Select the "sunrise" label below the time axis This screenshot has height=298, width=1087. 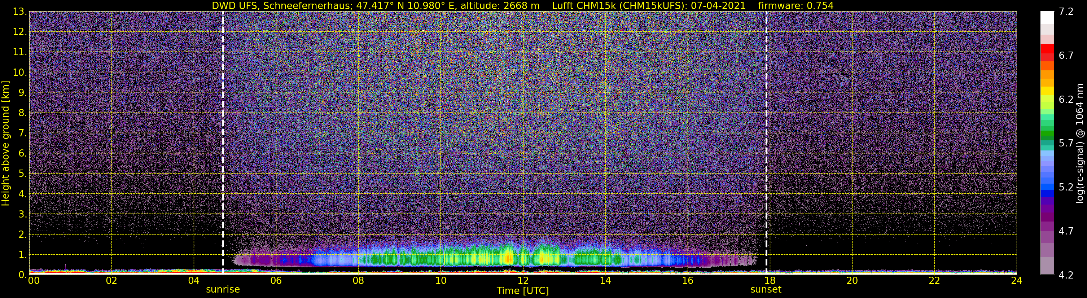tap(223, 290)
